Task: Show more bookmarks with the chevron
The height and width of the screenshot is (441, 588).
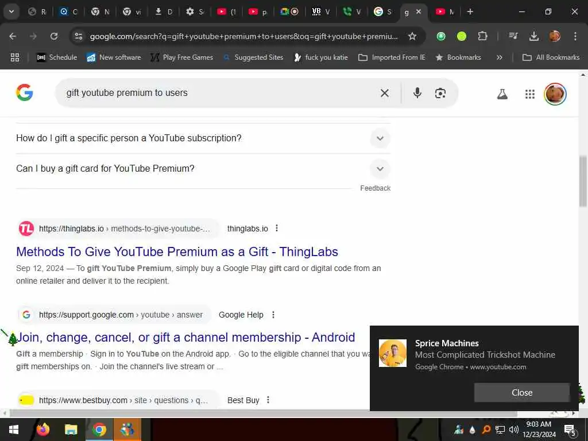Action: [499, 57]
